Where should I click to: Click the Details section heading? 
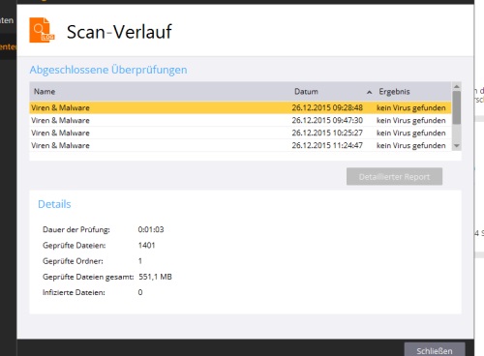(x=54, y=204)
